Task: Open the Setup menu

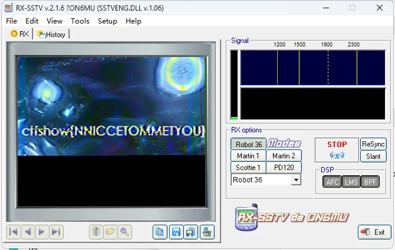Action: click(x=107, y=21)
